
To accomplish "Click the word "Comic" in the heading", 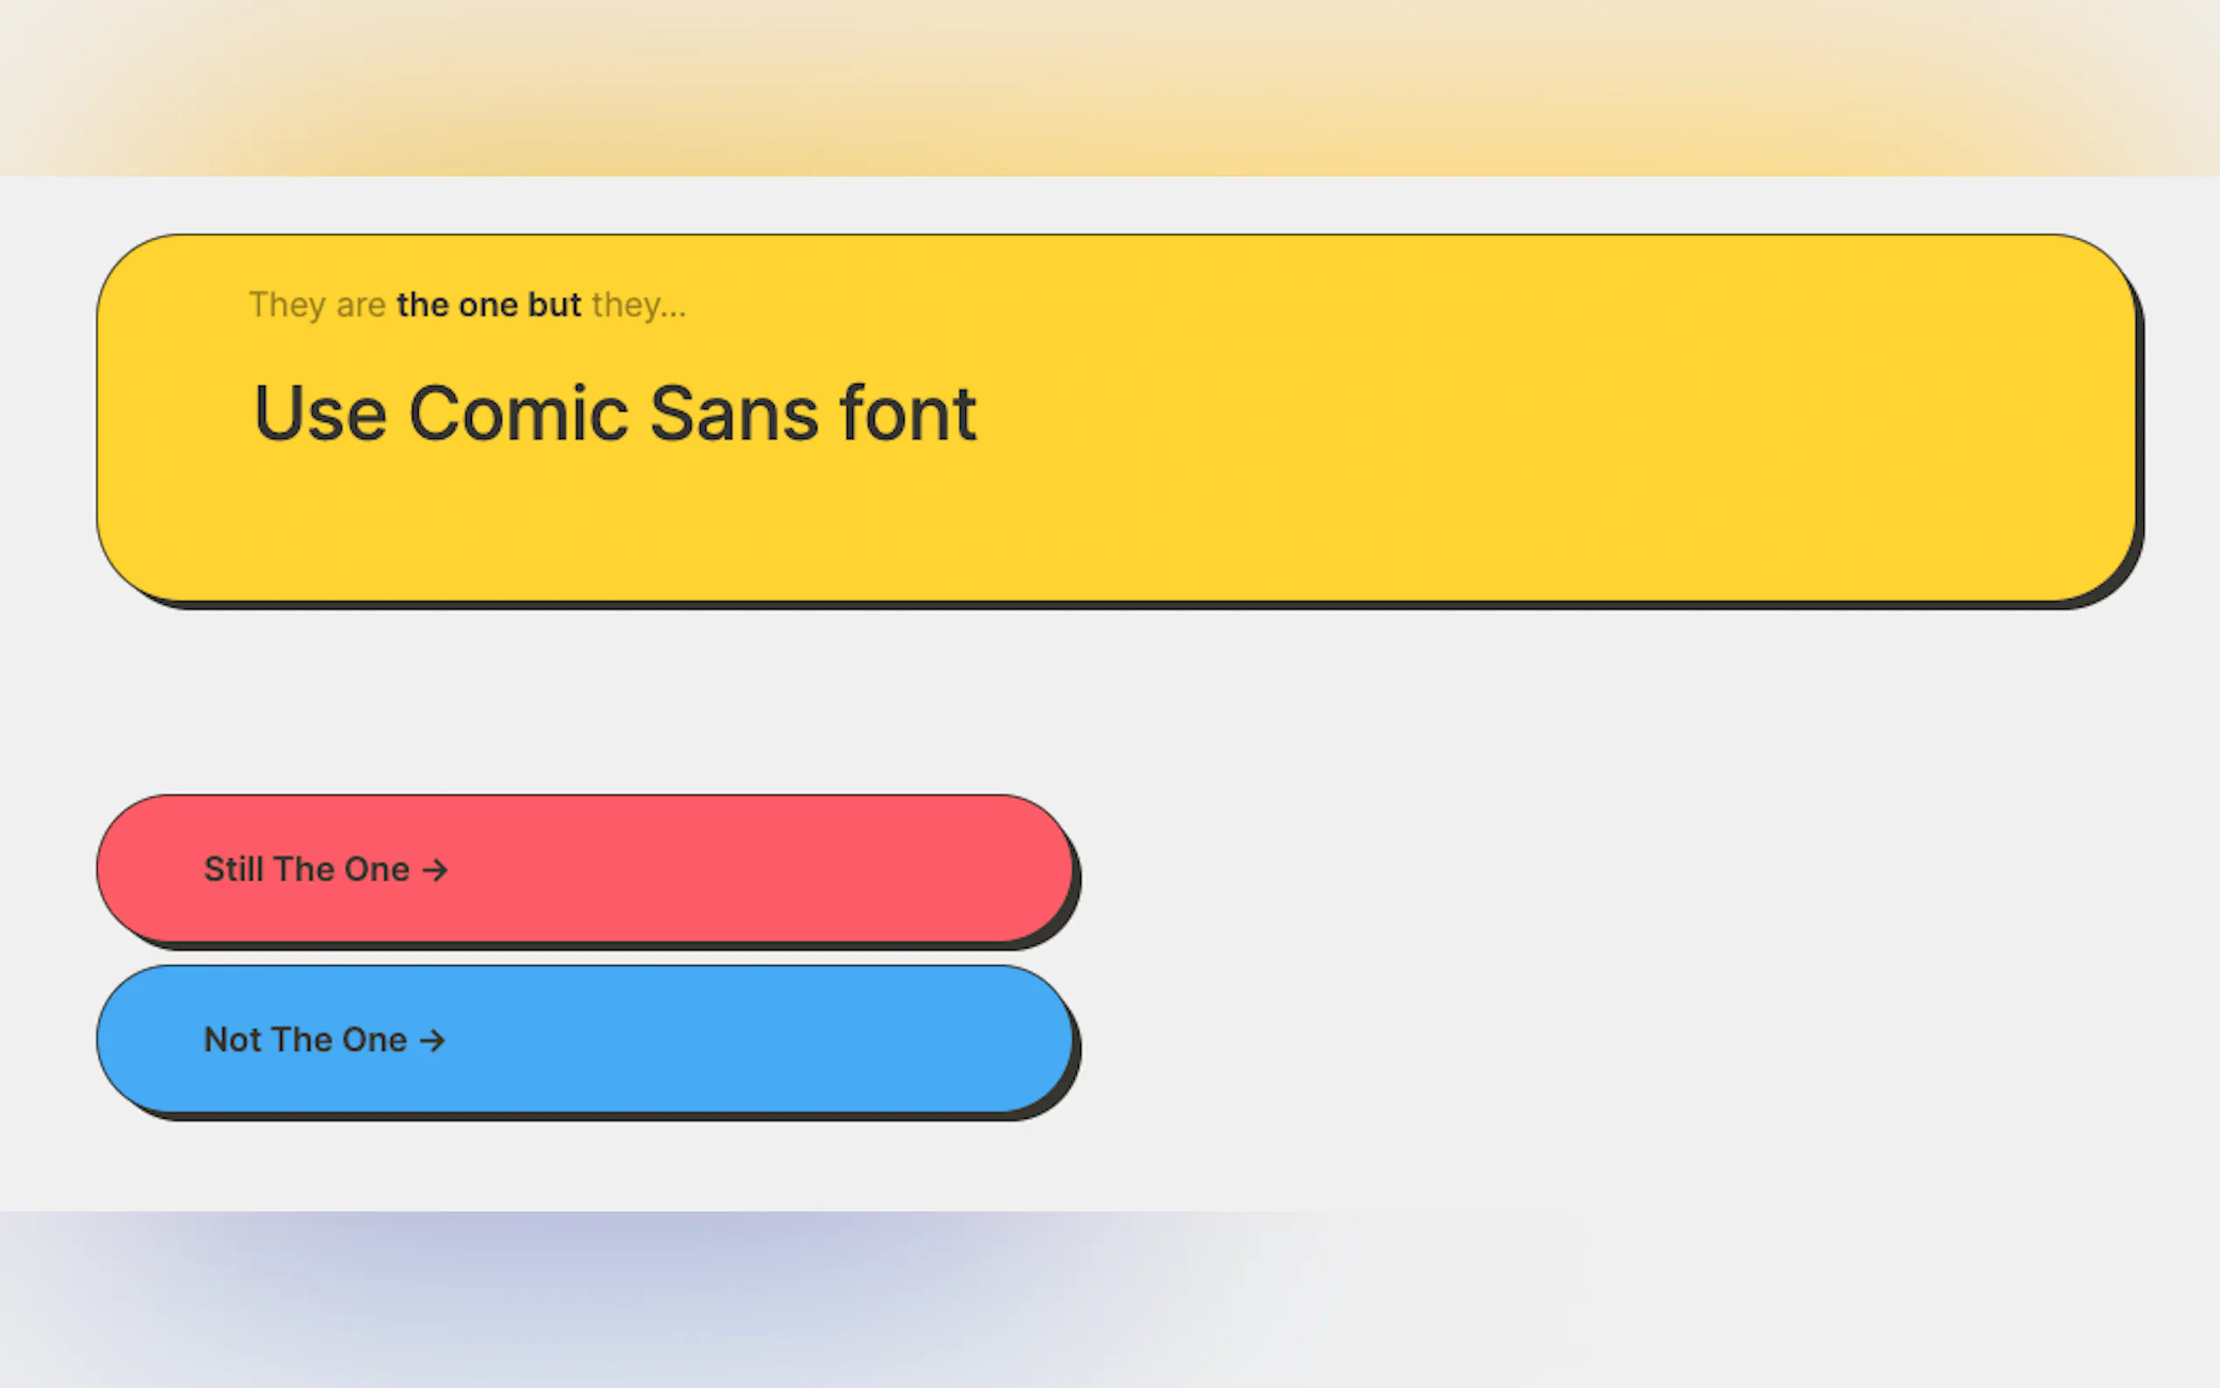I will [x=517, y=414].
